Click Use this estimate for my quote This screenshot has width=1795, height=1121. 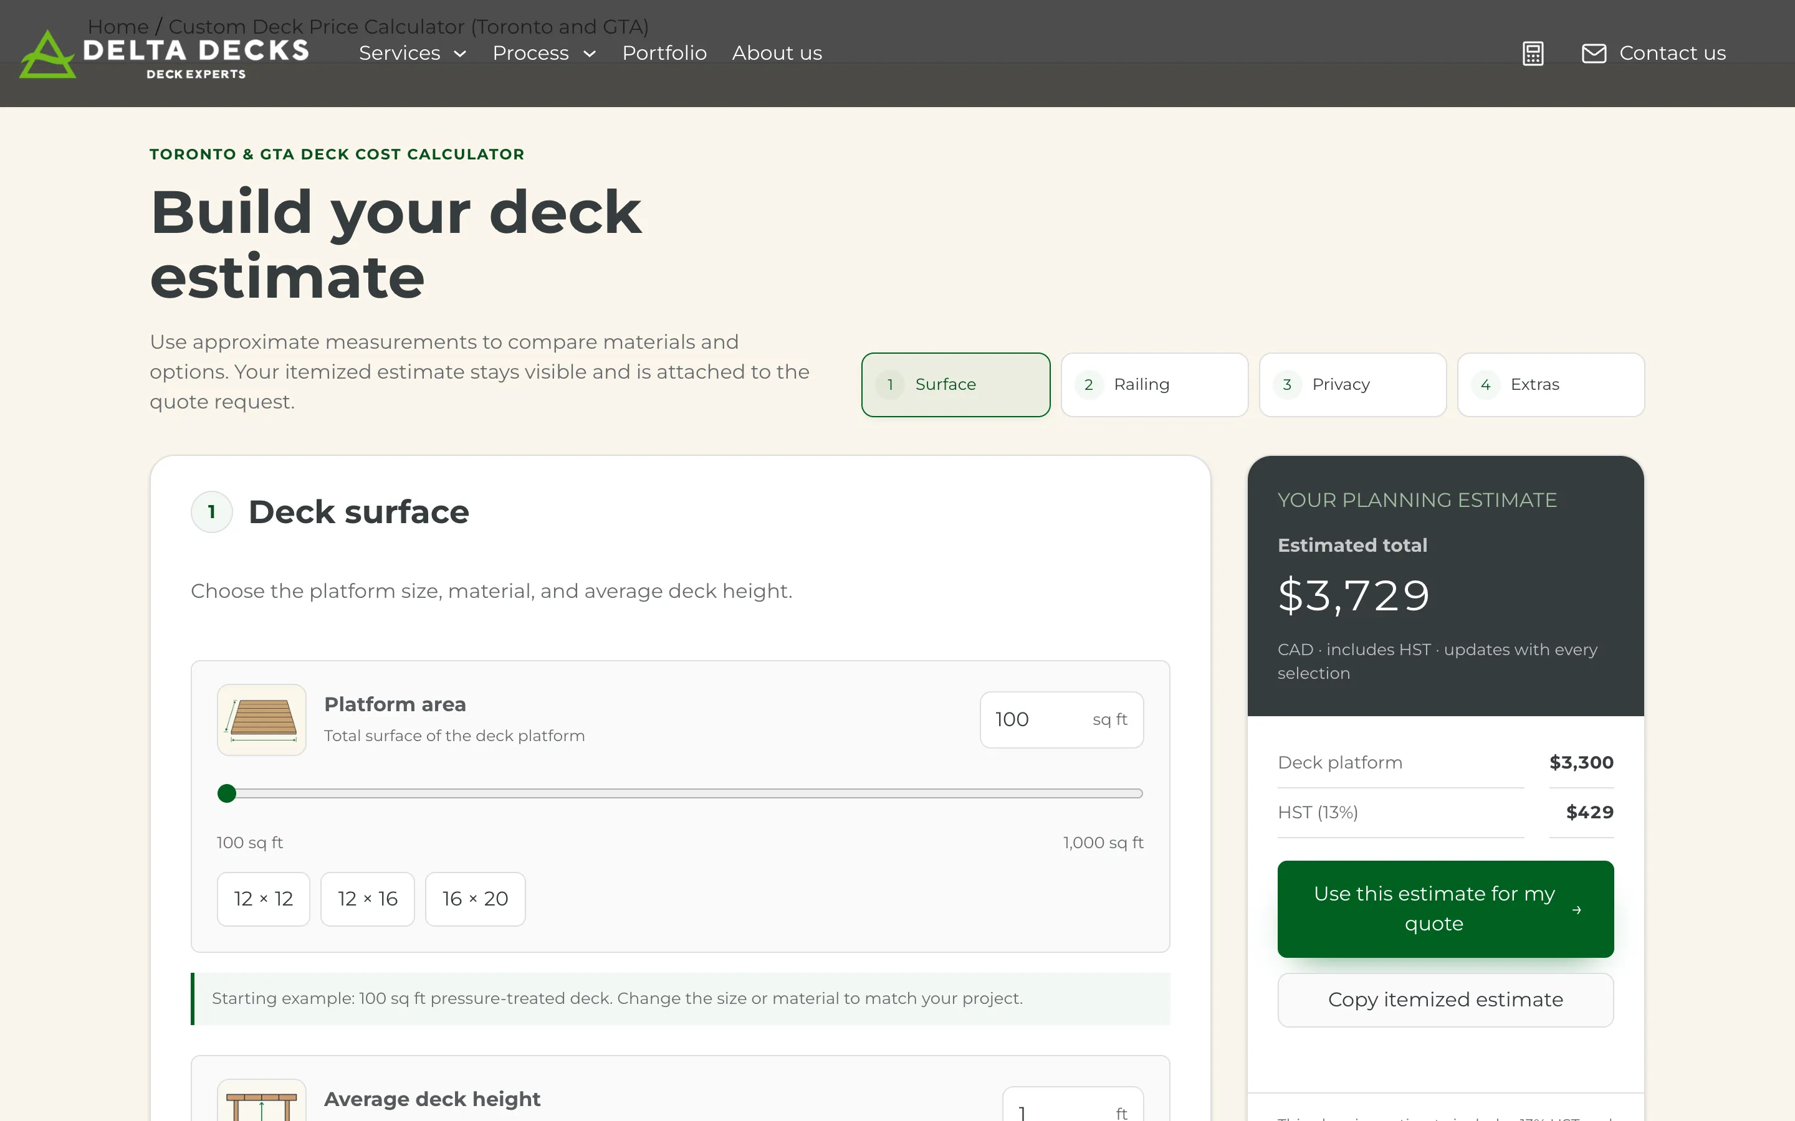click(x=1445, y=909)
